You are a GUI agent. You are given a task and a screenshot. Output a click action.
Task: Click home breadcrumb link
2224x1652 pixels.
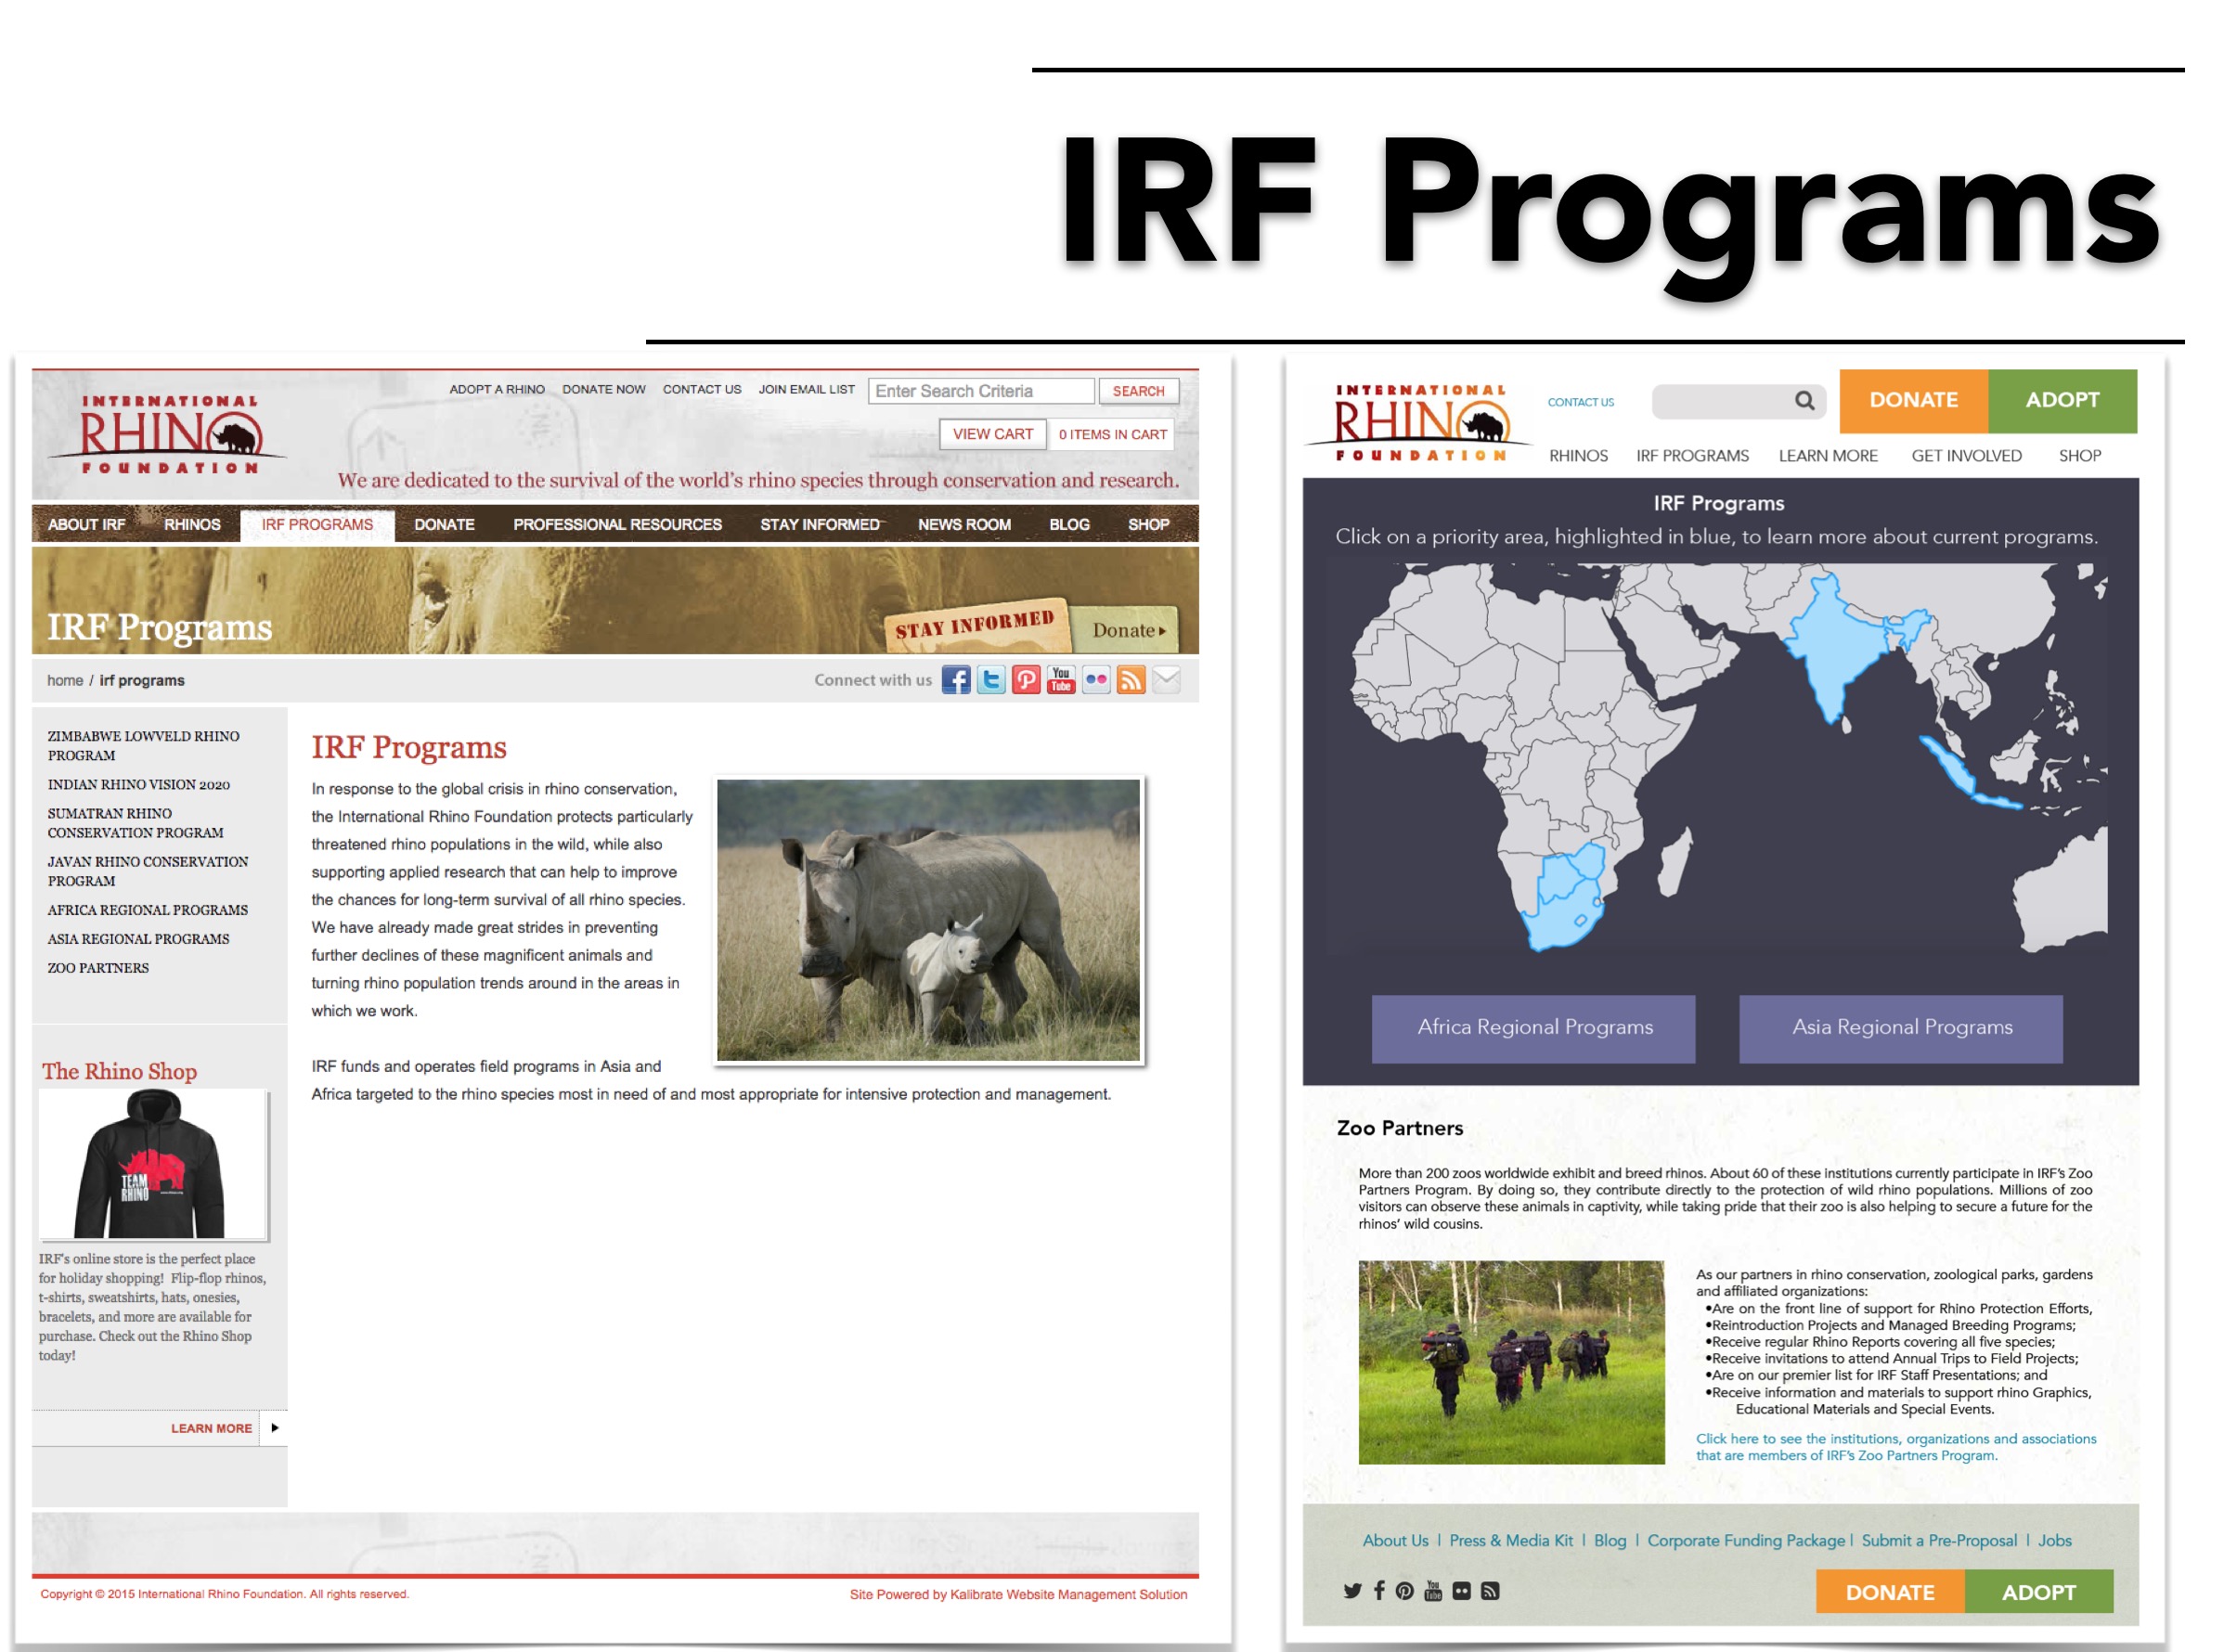click(65, 680)
